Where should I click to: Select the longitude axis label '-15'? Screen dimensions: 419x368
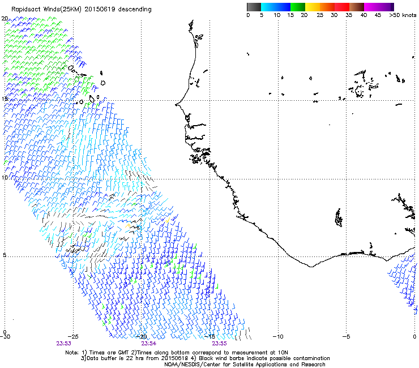209,336
